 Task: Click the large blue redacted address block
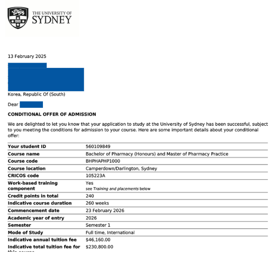46,79
